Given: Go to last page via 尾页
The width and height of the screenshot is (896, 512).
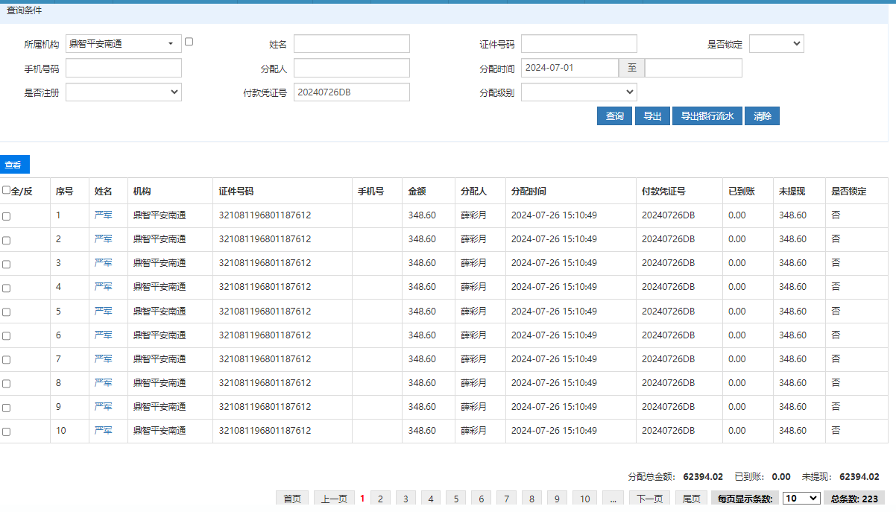Looking at the screenshot, I should [691, 499].
